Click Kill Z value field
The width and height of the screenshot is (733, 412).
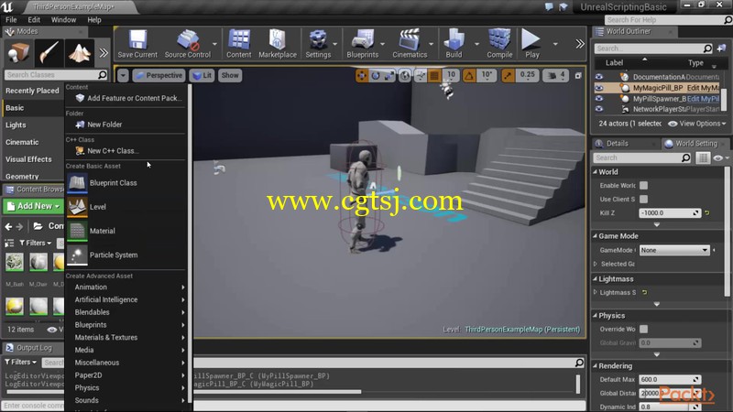pos(670,213)
